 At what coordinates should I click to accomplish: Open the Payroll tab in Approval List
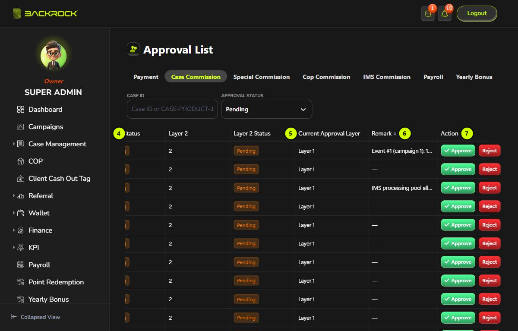433,77
